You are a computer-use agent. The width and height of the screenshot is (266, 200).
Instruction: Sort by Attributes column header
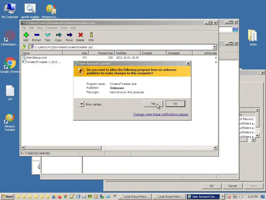point(205,53)
